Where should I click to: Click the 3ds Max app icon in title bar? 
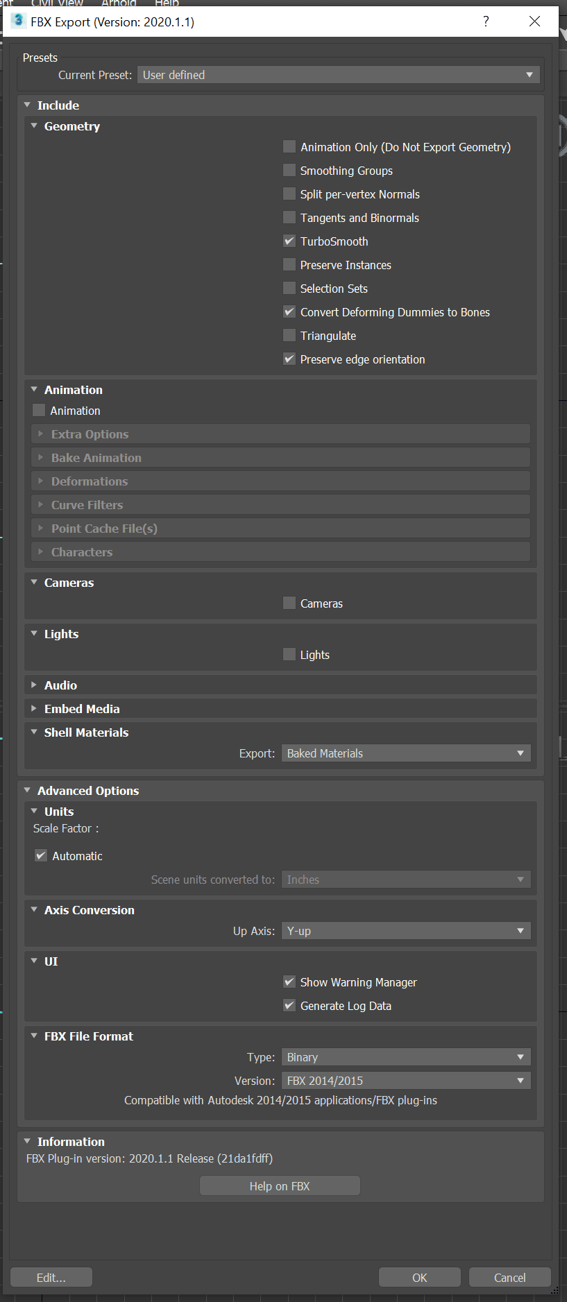pyautogui.click(x=18, y=21)
